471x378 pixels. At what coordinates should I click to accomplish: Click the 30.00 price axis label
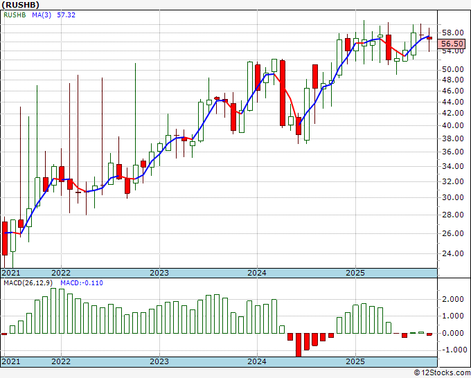452,197
